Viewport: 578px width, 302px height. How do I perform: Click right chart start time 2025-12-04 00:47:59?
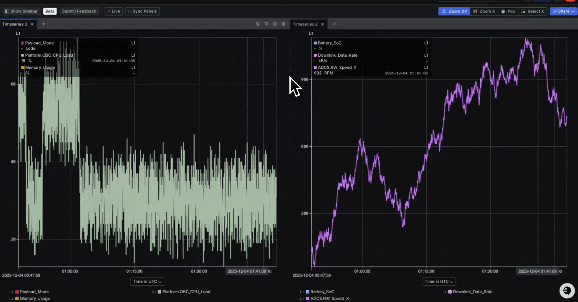click(312, 276)
